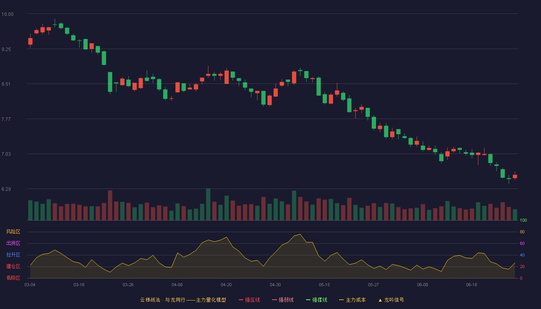Click the 03-04 date axis label
The height and width of the screenshot is (309, 541).
click(30, 285)
